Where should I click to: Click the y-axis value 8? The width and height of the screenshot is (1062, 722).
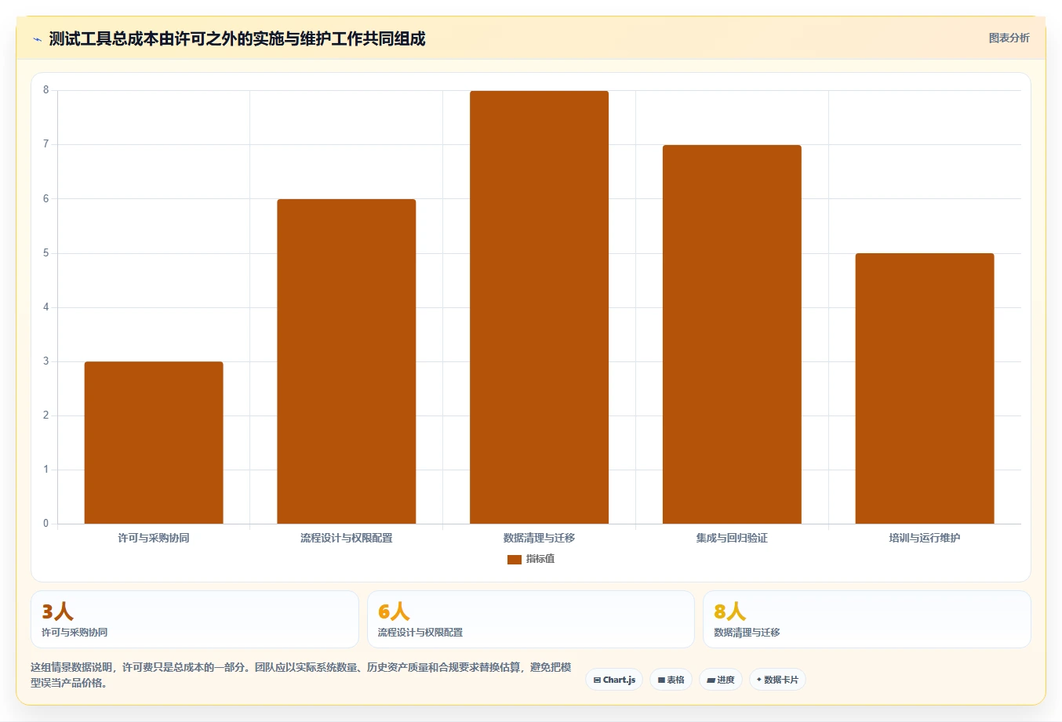coord(45,90)
